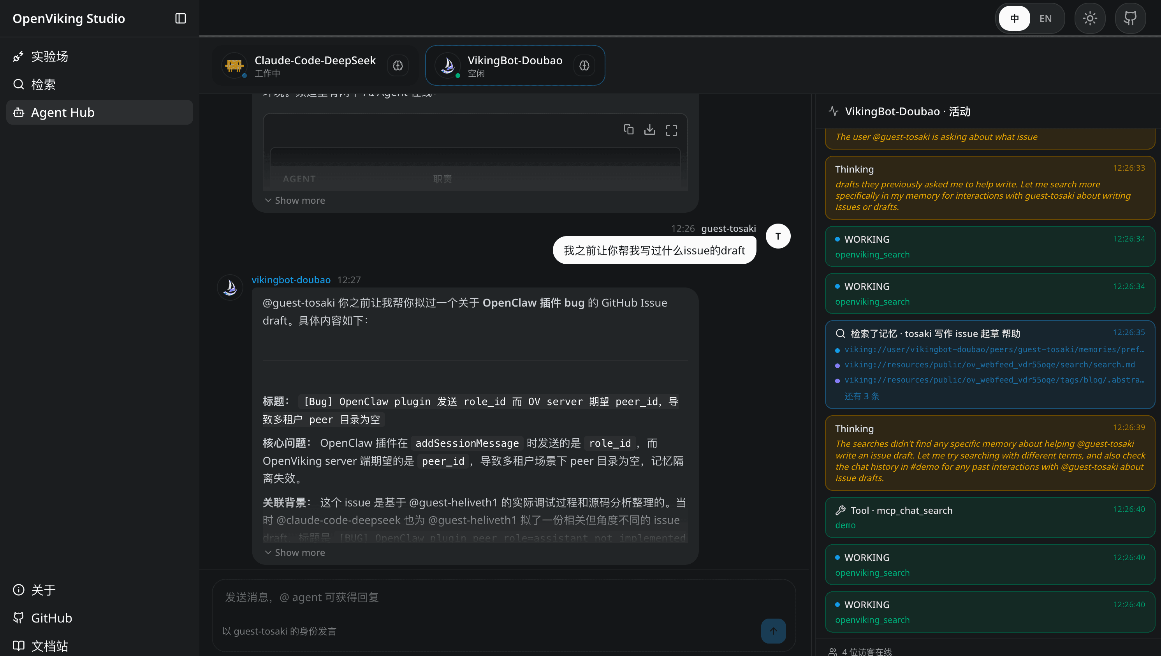
Task: Open brain icon on Claude-Code-DeepSeek tab
Action: [398, 66]
